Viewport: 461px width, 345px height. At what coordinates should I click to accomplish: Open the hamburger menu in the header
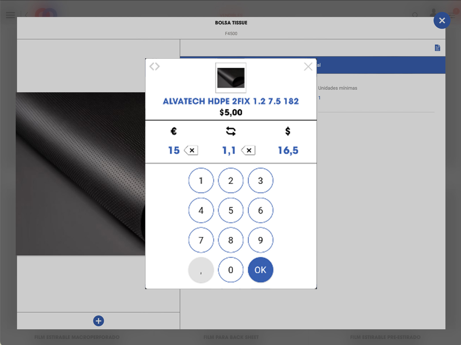click(10, 15)
